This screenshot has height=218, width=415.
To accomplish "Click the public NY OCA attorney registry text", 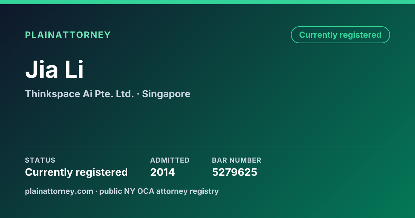I will [x=159, y=191].
